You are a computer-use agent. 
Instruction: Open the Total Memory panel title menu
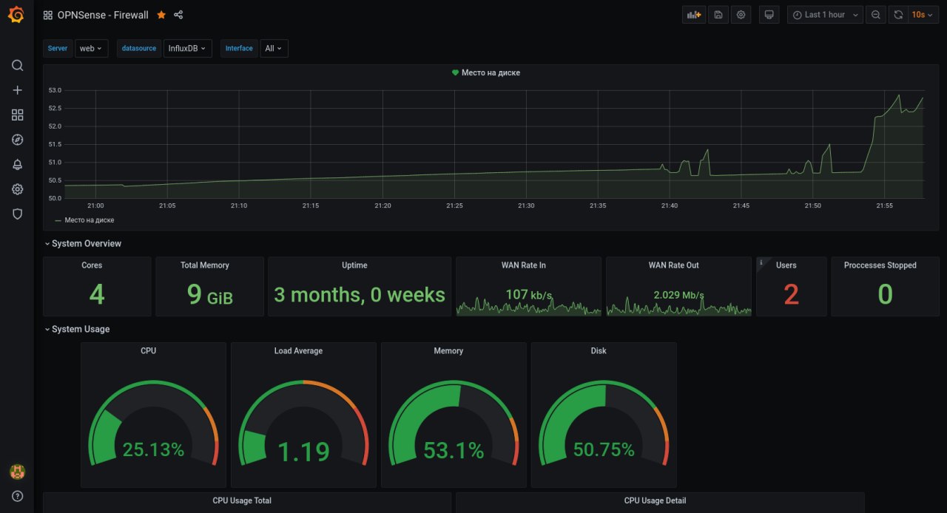[205, 265]
